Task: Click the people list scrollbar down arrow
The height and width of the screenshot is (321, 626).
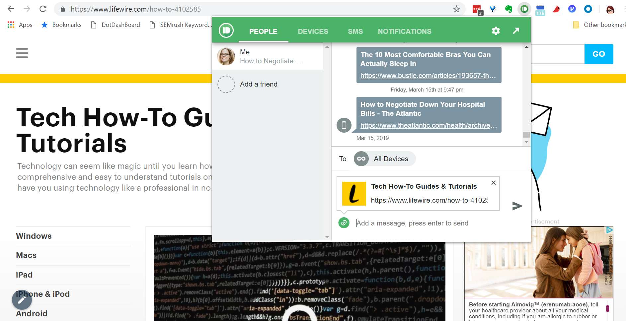Action: point(327,237)
